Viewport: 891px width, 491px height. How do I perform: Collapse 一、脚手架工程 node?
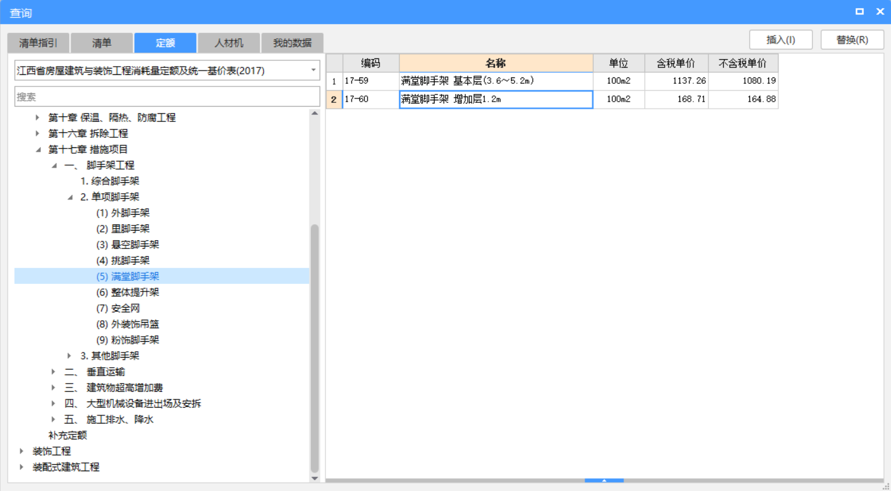tap(53, 165)
